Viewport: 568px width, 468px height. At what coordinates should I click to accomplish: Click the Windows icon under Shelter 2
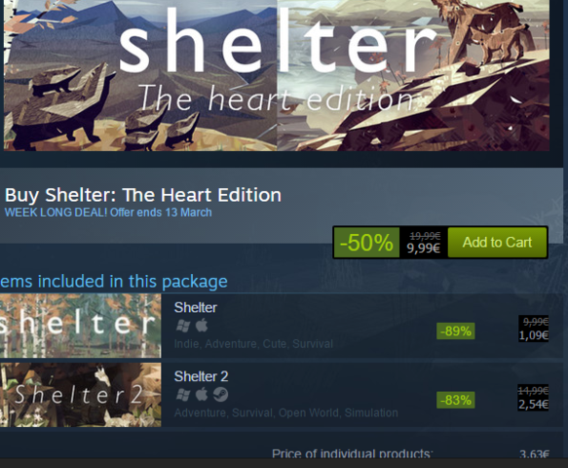[x=183, y=395]
